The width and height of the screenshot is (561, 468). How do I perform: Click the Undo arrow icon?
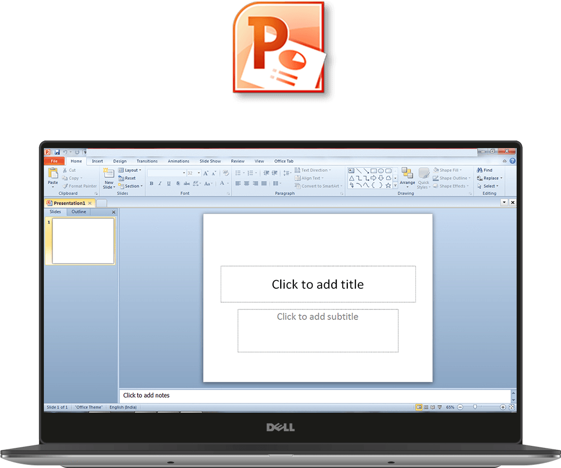(65, 152)
